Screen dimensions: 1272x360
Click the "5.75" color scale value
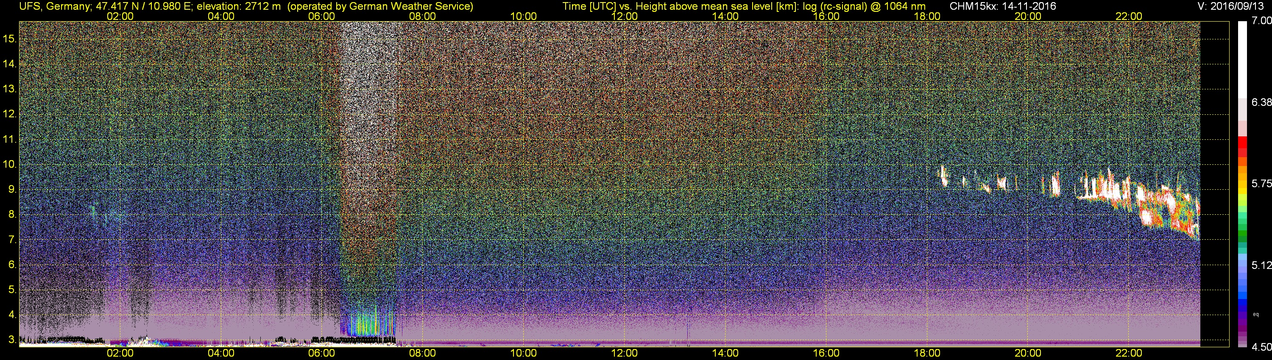pos(1262,183)
